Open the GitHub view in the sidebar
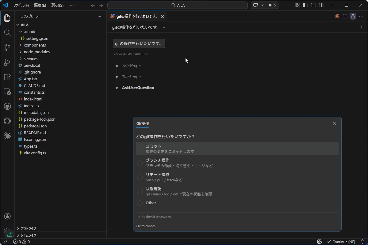The width and height of the screenshot is (368, 245). click(x=7, y=106)
